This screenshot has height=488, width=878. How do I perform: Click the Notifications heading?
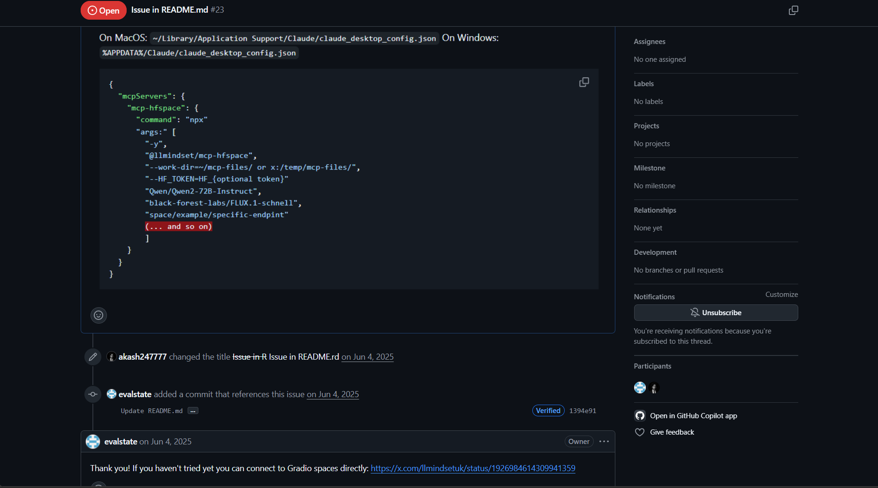654,297
